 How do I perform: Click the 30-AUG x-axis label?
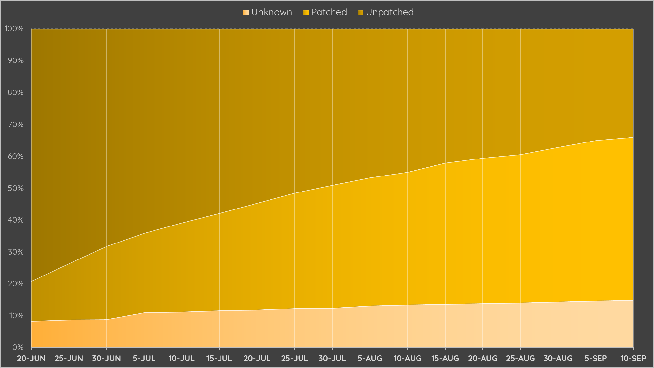[x=558, y=358]
